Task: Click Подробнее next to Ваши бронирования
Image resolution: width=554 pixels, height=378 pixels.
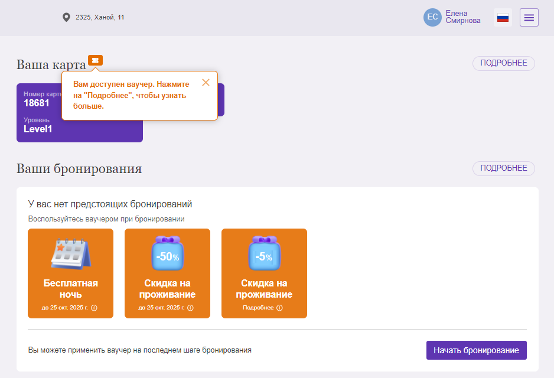Action: 503,168
